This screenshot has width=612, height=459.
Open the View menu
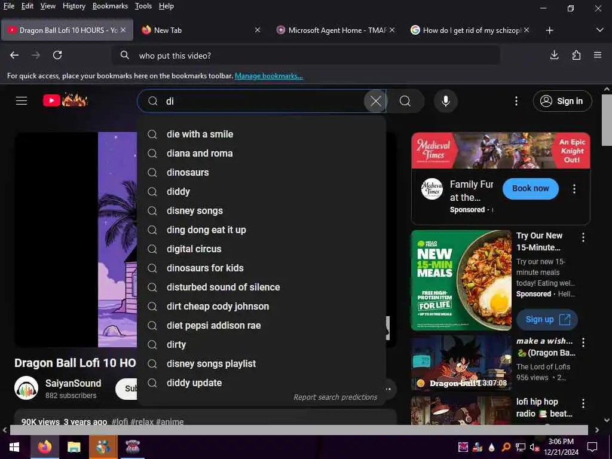click(x=48, y=6)
